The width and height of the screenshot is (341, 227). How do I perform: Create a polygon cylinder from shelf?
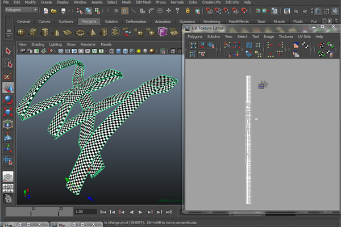point(44,32)
